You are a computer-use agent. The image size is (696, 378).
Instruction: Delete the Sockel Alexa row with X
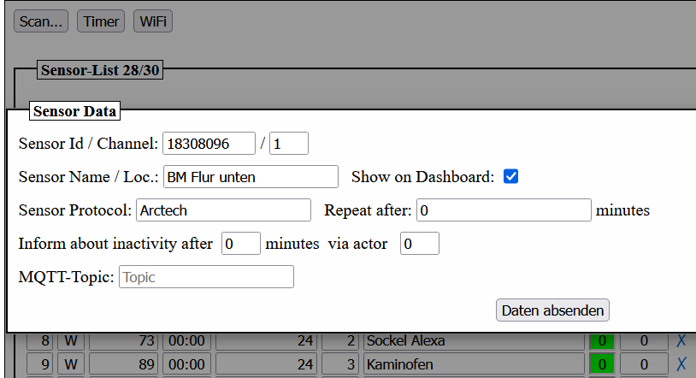point(681,340)
